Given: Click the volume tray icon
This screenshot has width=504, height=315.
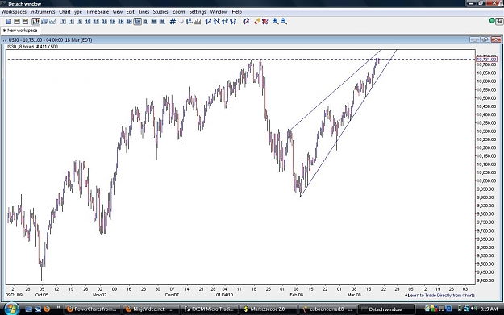Looking at the screenshot, I should tap(473, 309).
